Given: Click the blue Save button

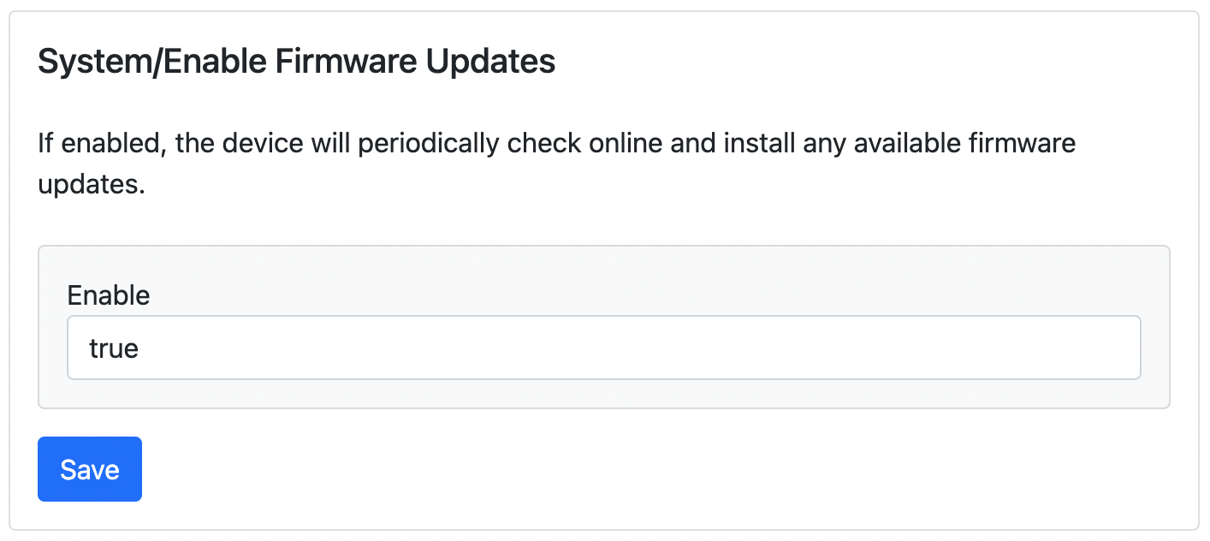Looking at the screenshot, I should 90,469.
